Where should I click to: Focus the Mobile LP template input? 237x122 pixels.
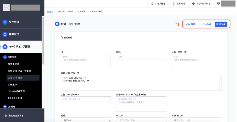coord(197,120)
